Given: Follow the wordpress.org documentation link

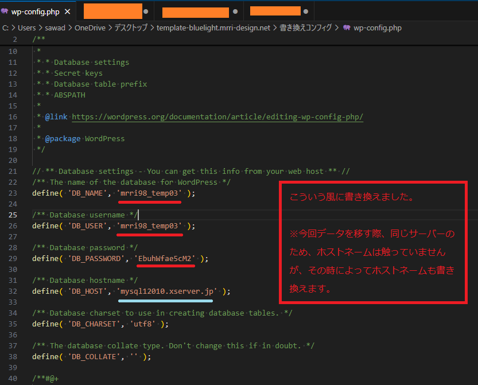Looking at the screenshot, I should coord(217,116).
